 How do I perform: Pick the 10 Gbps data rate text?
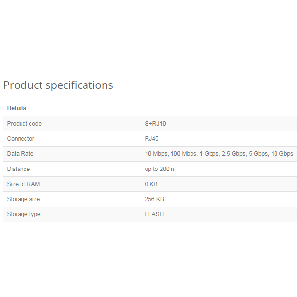[282, 154]
